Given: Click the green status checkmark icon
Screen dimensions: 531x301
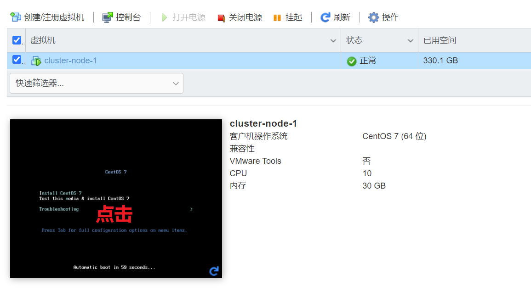Looking at the screenshot, I should (x=352, y=61).
